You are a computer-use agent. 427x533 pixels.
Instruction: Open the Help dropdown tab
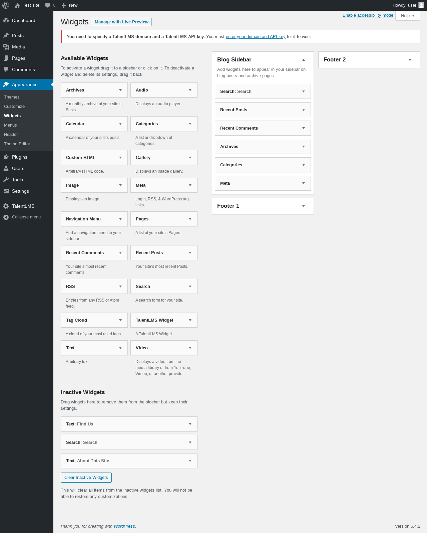408,15
